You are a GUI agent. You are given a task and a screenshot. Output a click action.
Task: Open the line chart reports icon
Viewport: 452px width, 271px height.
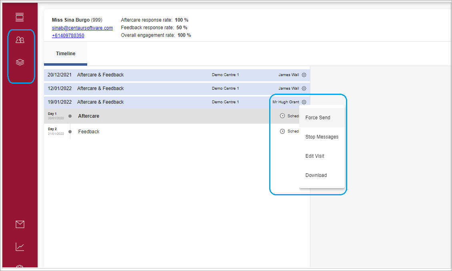tap(20, 247)
